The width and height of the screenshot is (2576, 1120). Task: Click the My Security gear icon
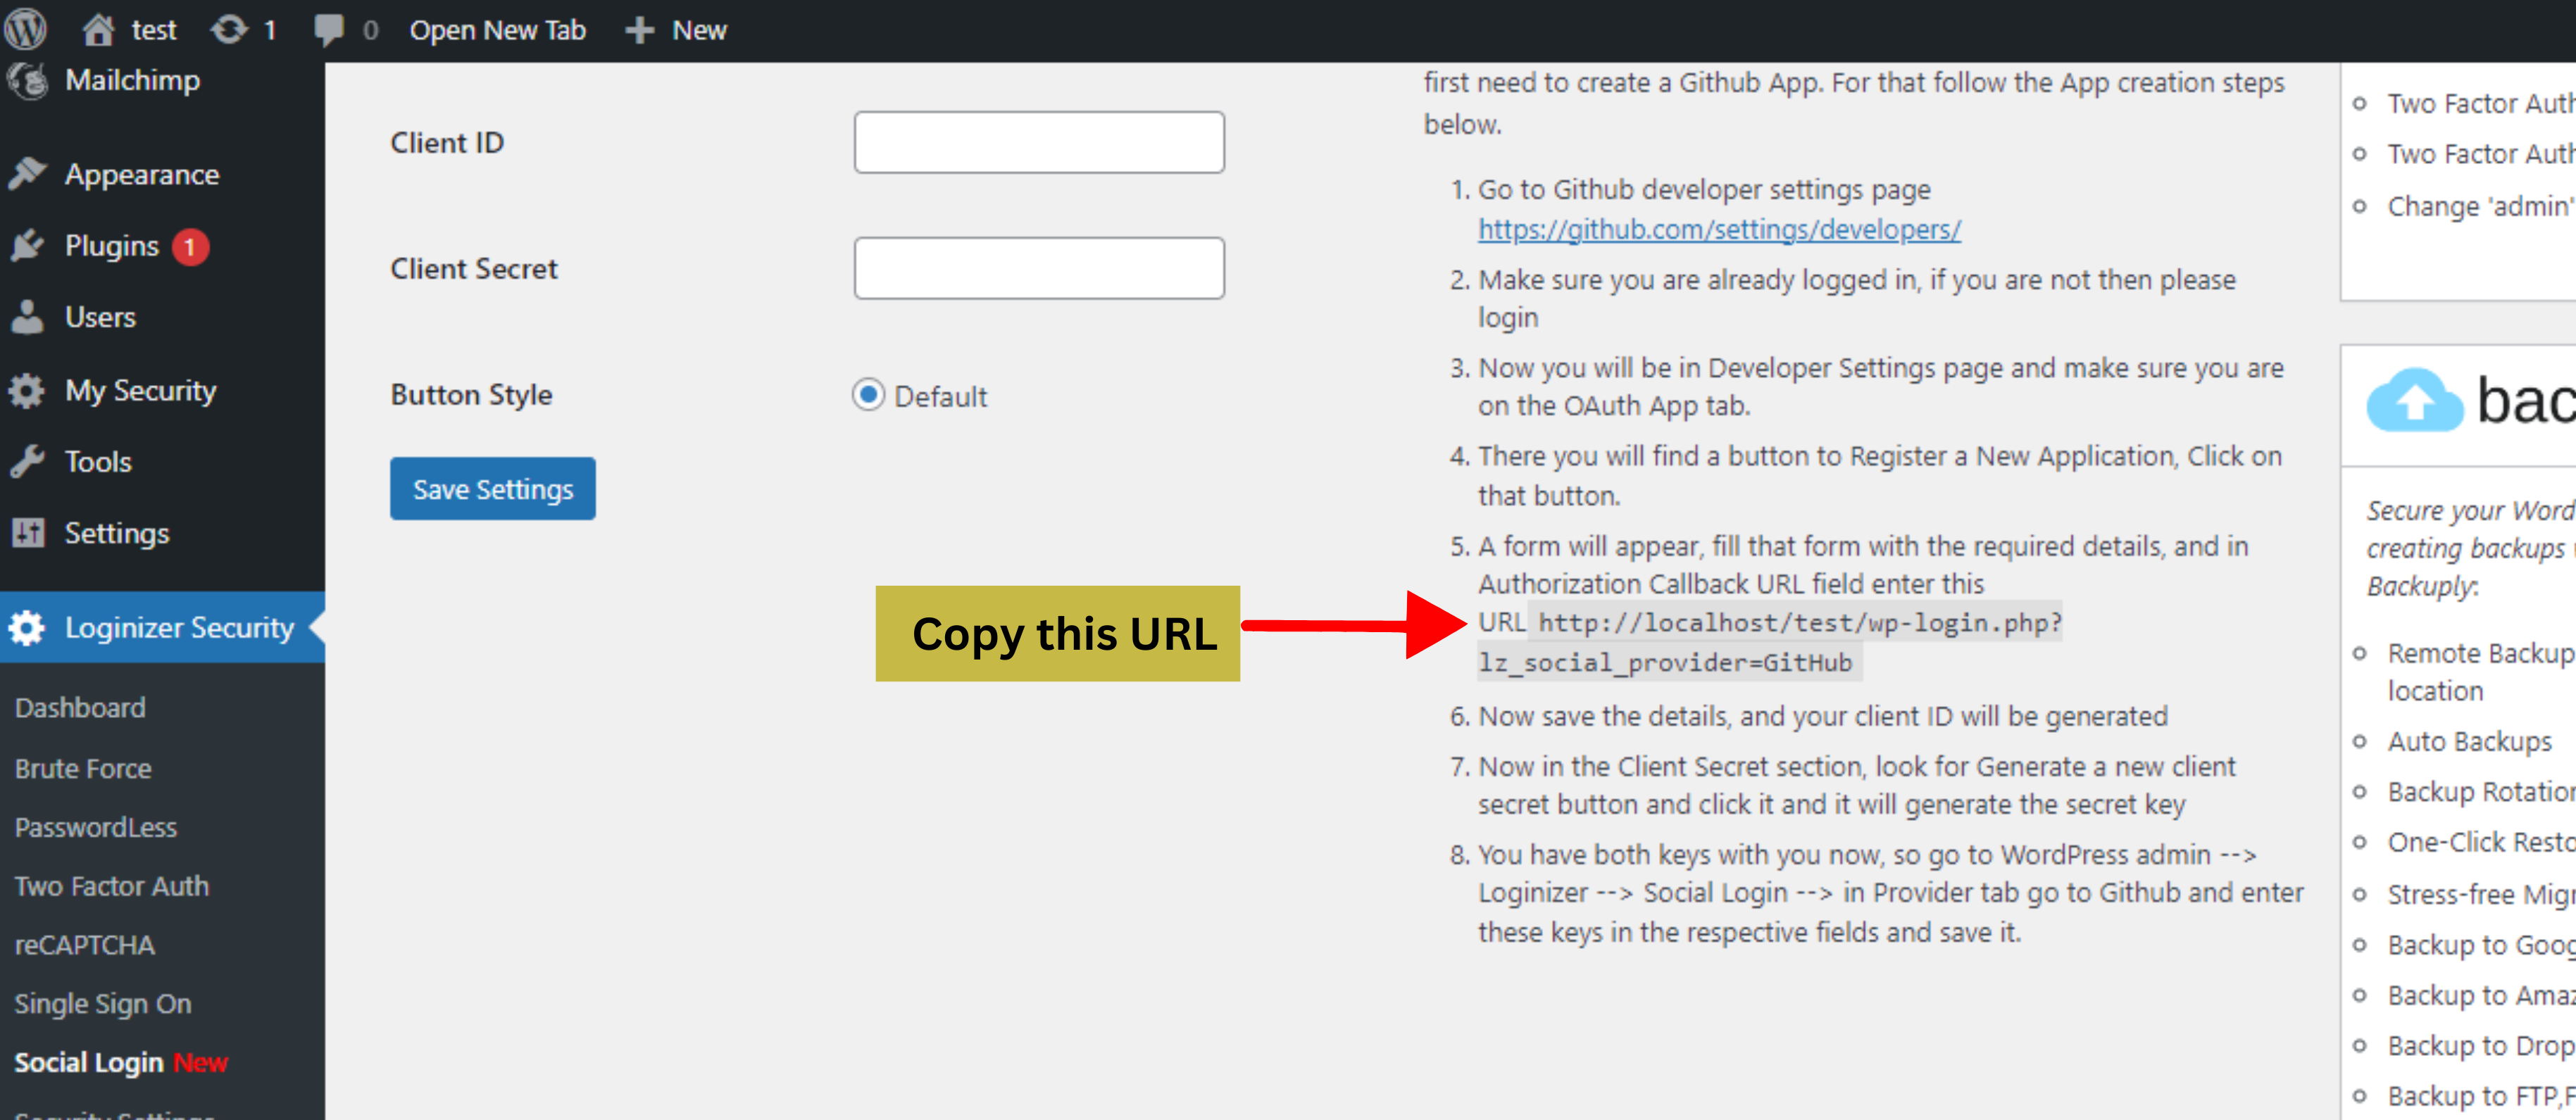pos(27,390)
